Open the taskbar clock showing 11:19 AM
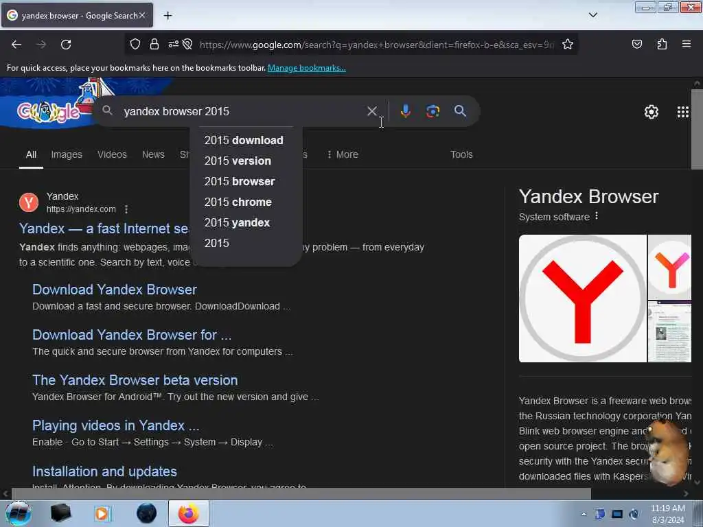This screenshot has height=527, width=703. pyautogui.click(x=667, y=514)
